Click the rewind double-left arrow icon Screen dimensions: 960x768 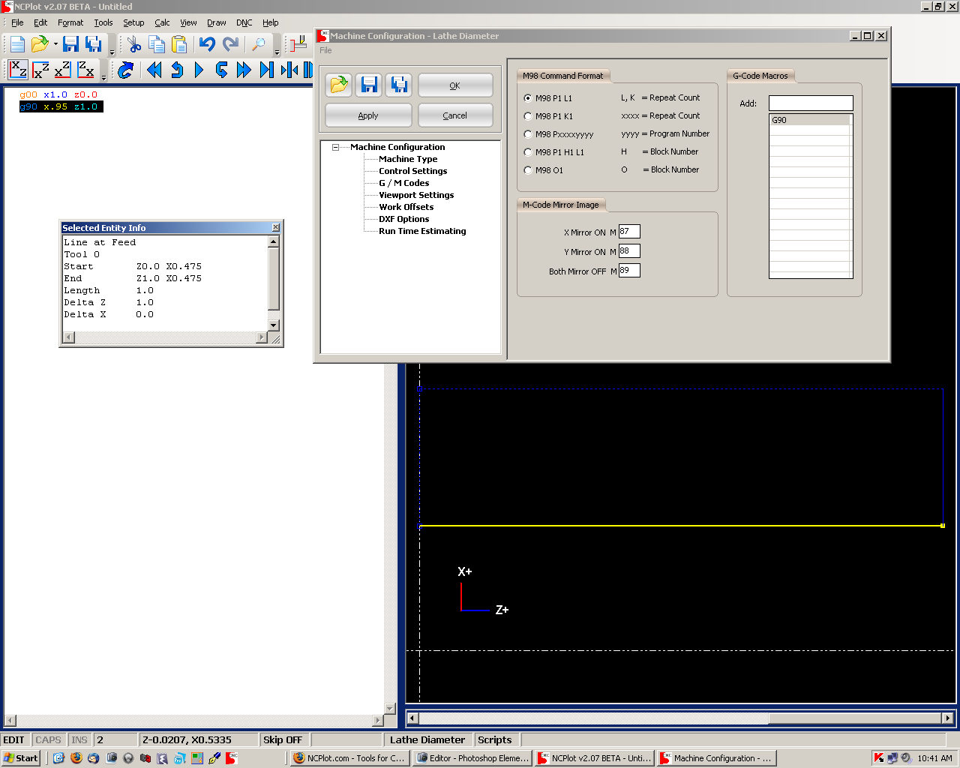pos(154,70)
